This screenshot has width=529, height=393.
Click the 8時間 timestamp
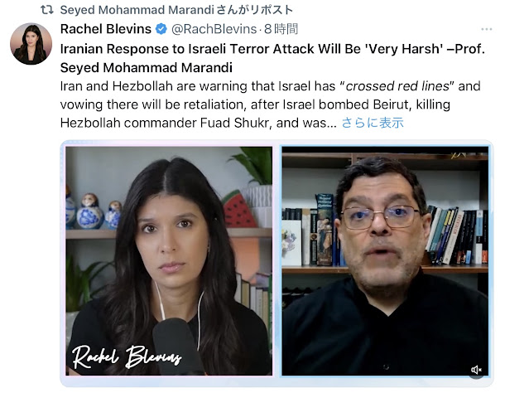pos(281,29)
